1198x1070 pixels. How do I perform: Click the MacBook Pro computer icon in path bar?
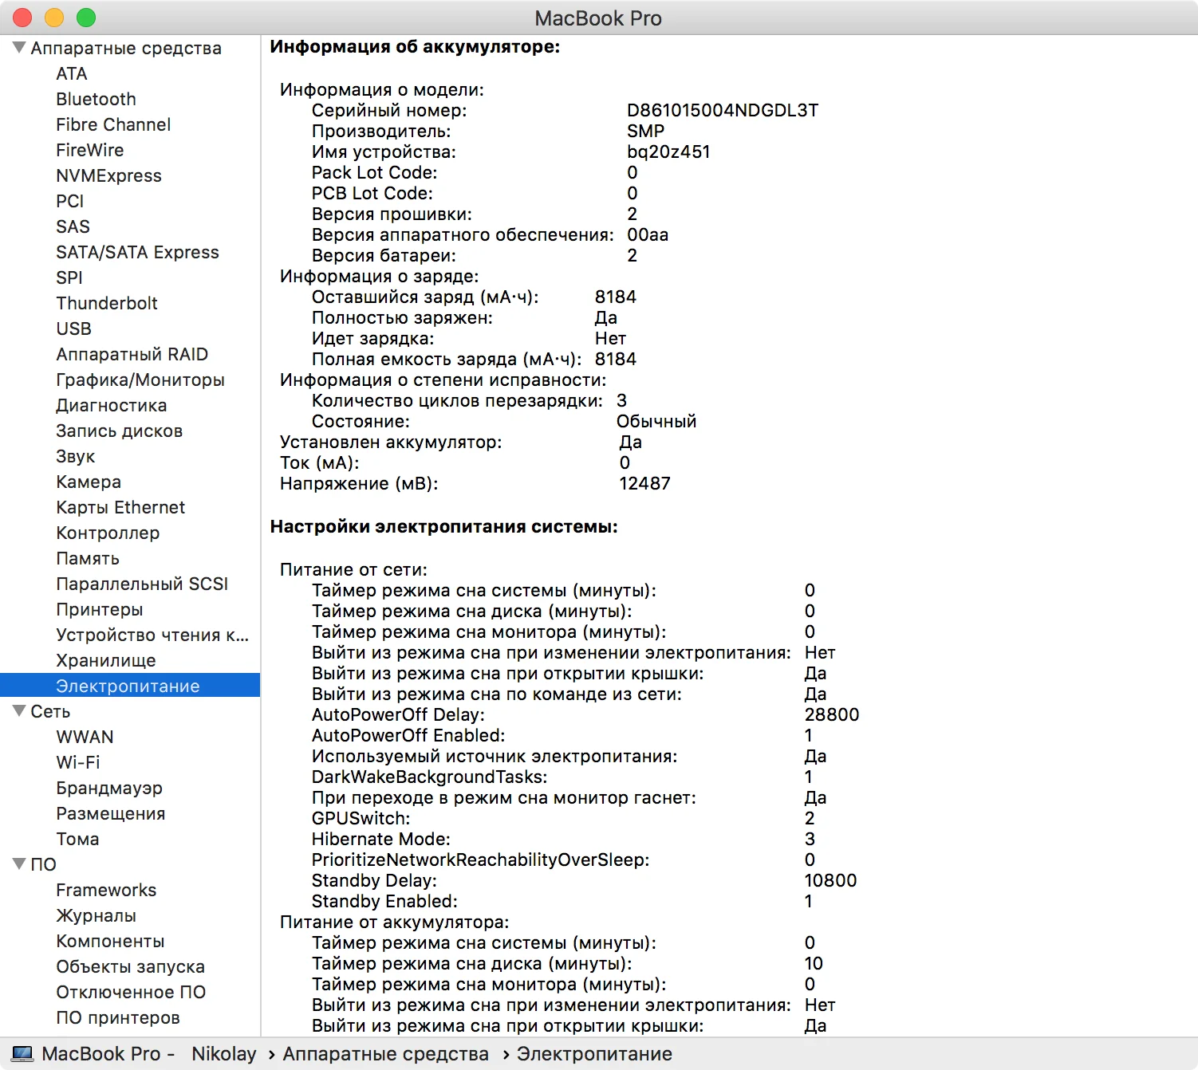click(22, 1054)
